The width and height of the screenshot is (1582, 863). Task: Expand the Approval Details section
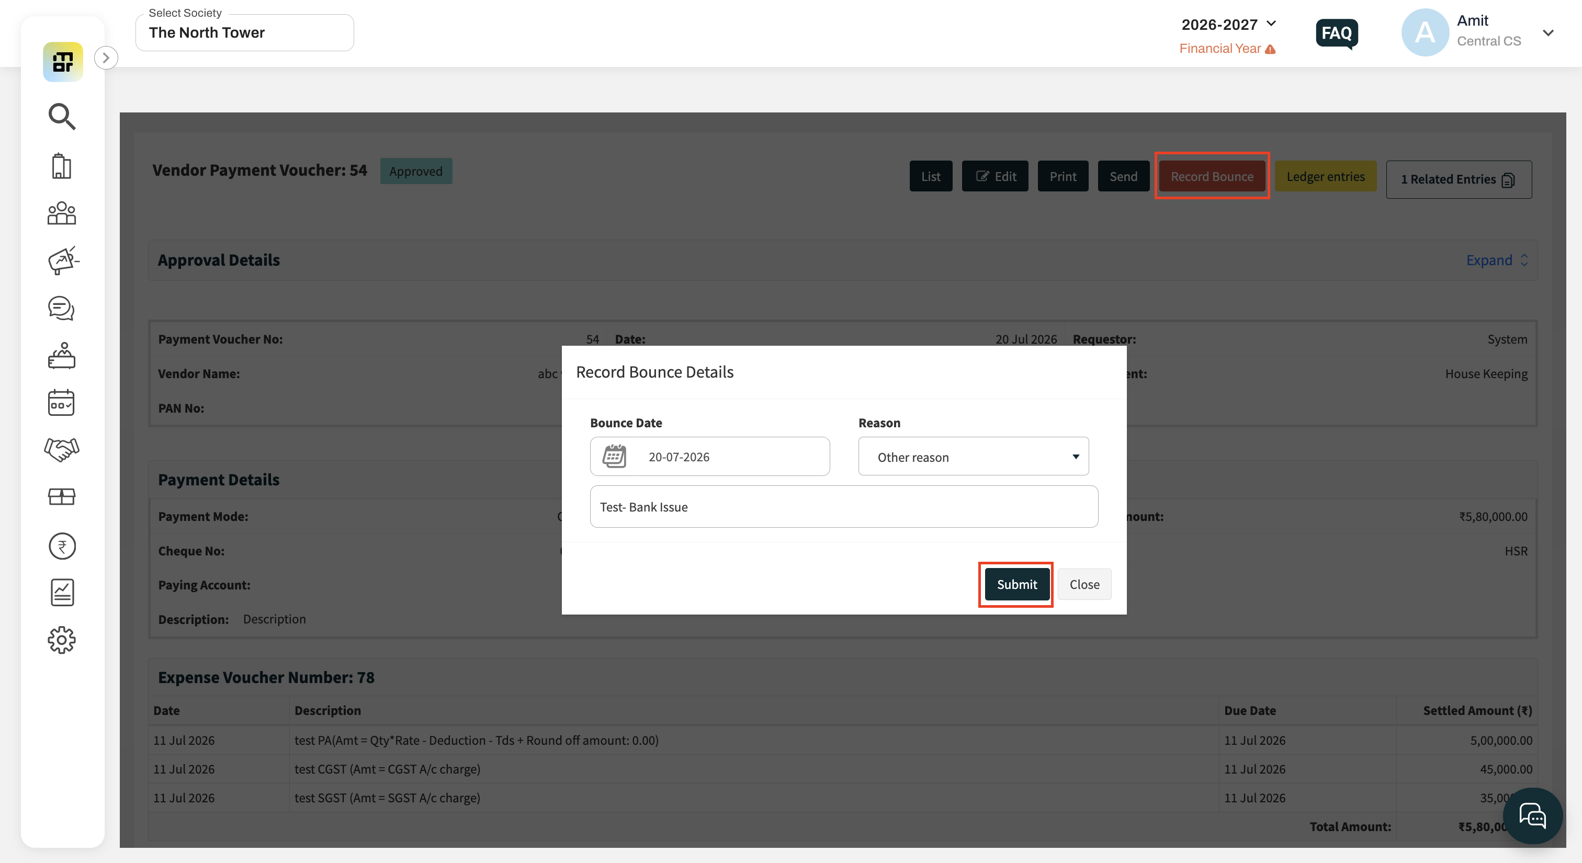click(x=1497, y=260)
